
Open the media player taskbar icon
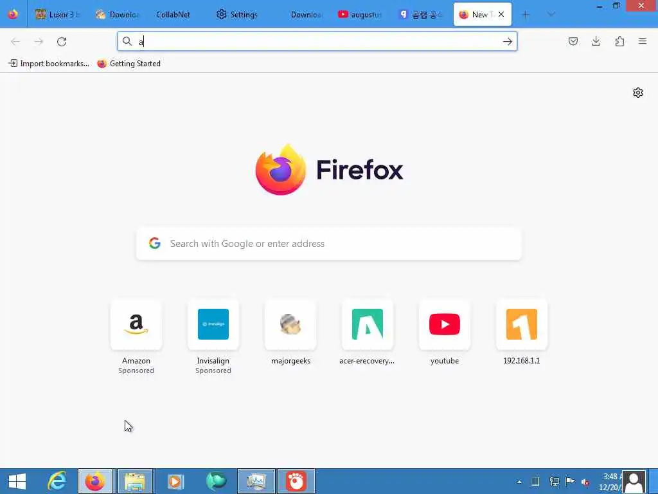[175, 481]
